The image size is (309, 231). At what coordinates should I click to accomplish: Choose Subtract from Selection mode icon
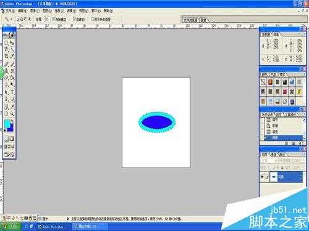coord(25,19)
